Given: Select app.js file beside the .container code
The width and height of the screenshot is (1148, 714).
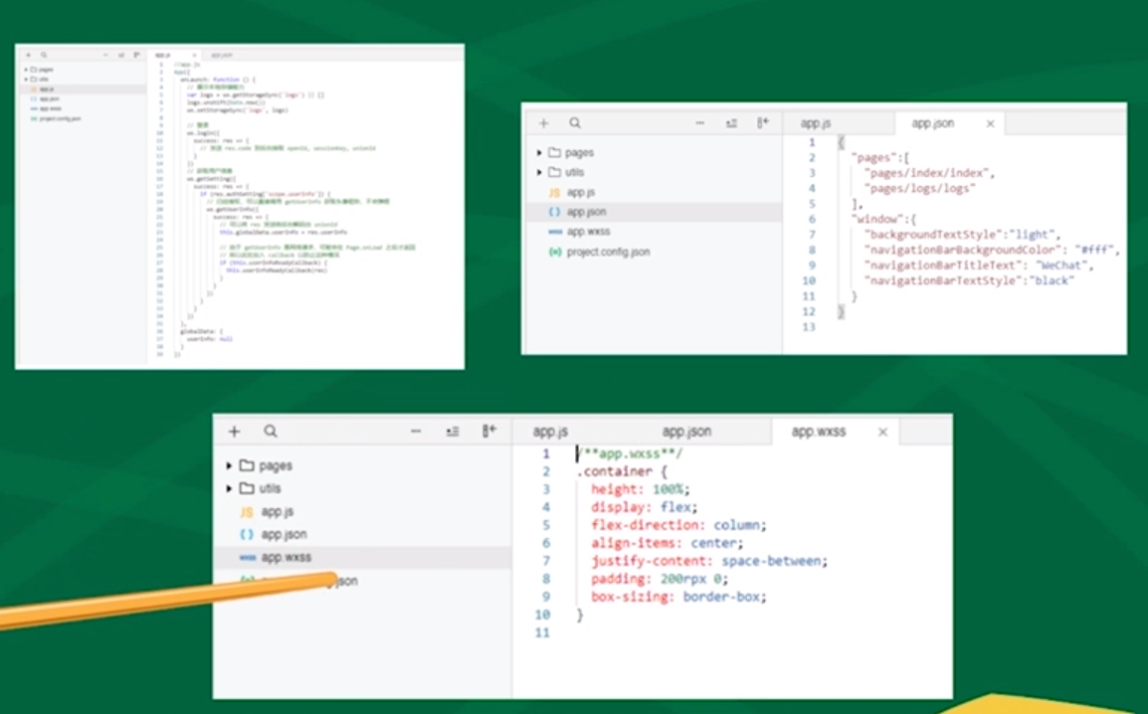Looking at the screenshot, I should tap(277, 511).
